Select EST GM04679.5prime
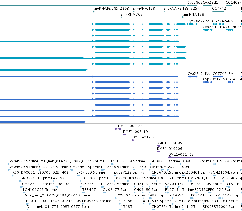This screenshot has width=242, height=211. (x=23, y=167)
